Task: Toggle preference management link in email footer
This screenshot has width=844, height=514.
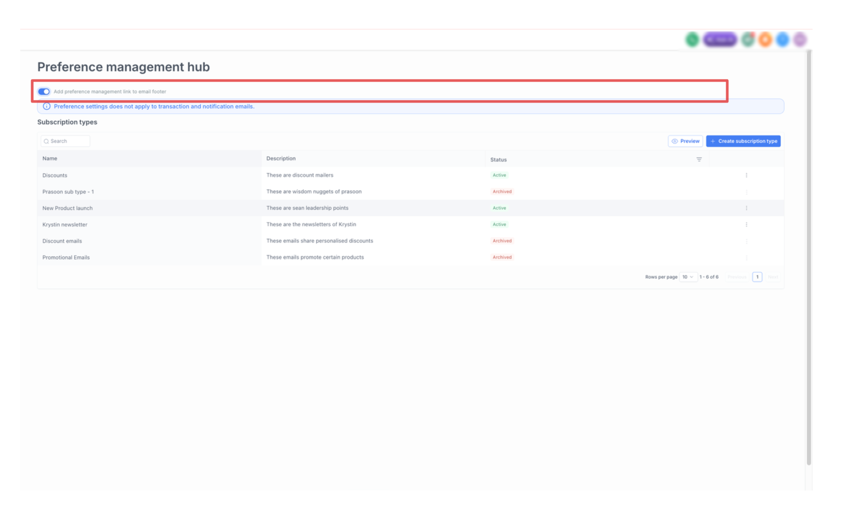Action: (x=44, y=91)
